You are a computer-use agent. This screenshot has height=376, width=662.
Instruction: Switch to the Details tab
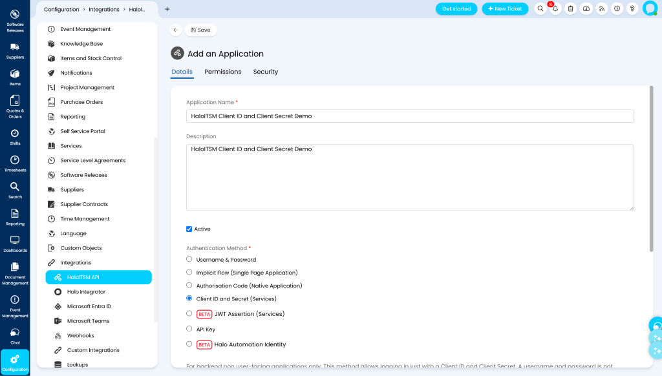[x=182, y=72]
